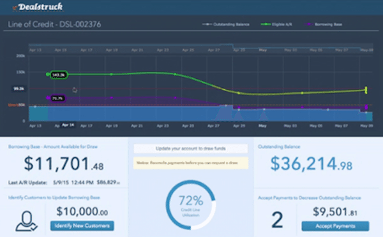The width and height of the screenshot is (383, 237).
Task: Click the Last A/R Update label
Action: pyautogui.click(x=27, y=182)
